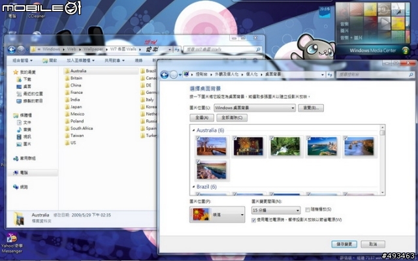The height and width of the screenshot is (261, 418).
Task: Open the Organize menu in Explorer toolbar
Action: [x=22, y=61]
